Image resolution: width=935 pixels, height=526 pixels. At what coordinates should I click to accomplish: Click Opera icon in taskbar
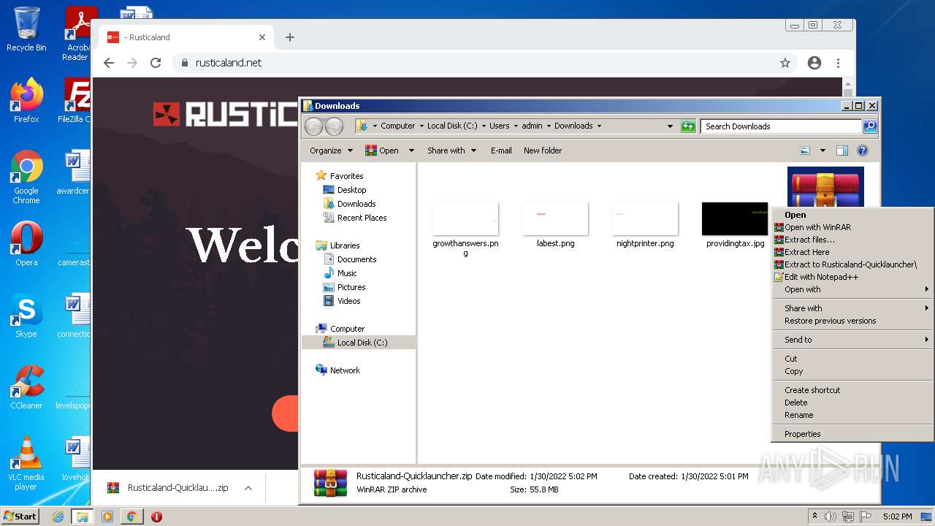(x=156, y=517)
